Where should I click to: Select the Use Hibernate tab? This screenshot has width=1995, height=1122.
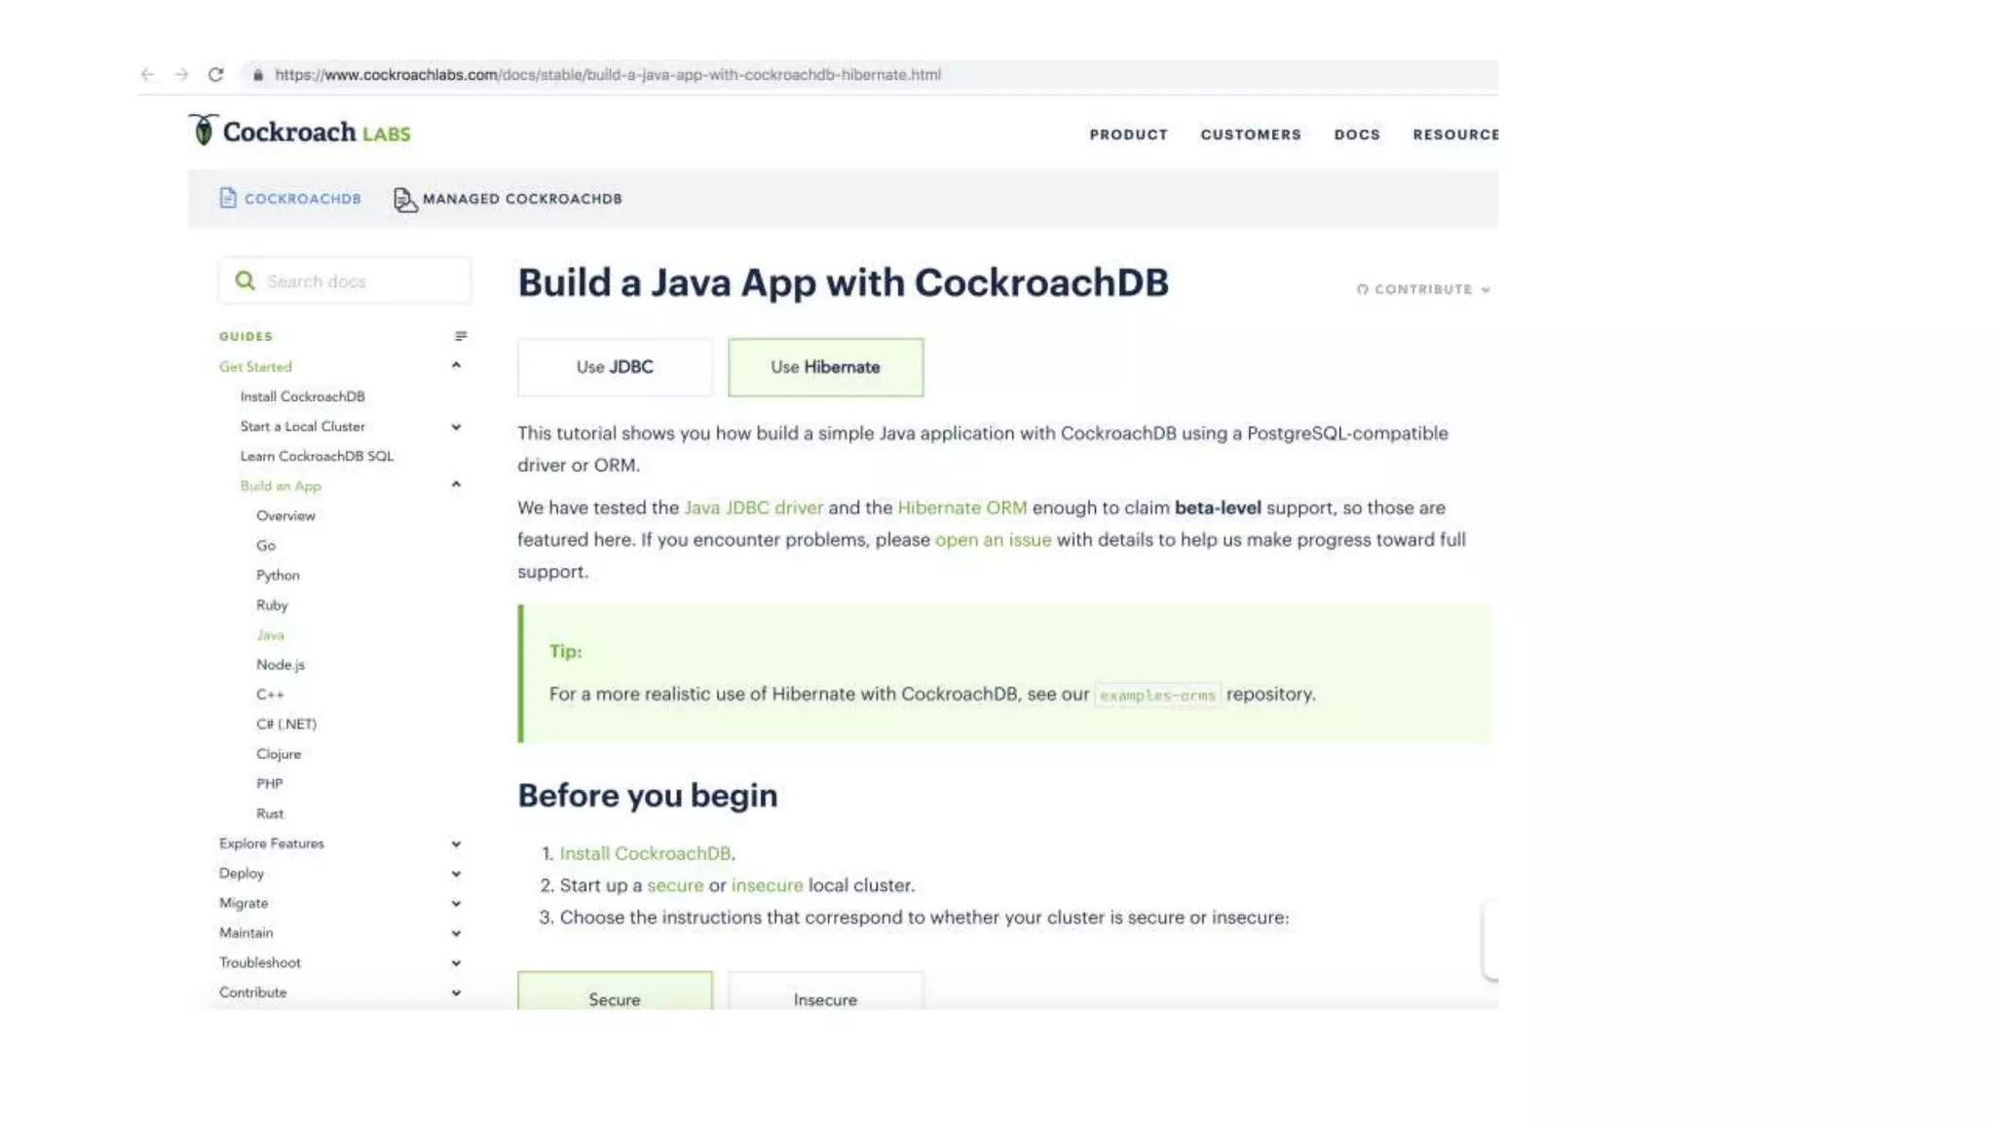pyautogui.click(x=825, y=367)
